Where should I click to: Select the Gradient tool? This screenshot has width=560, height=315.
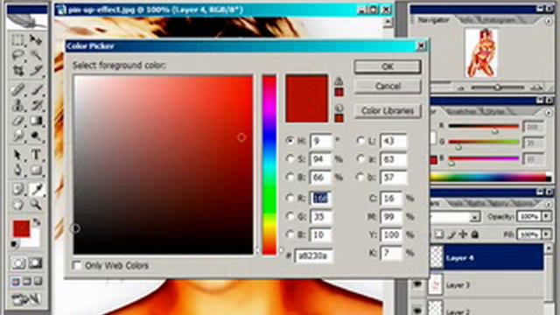click(x=36, y=121)
